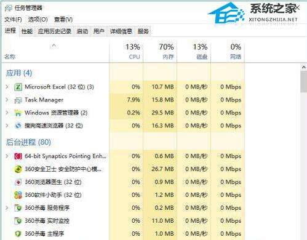The width and height of the screenshot is (307, 240).
Task: Click the Task Manager title bar icon
Action: pos(9,8)
